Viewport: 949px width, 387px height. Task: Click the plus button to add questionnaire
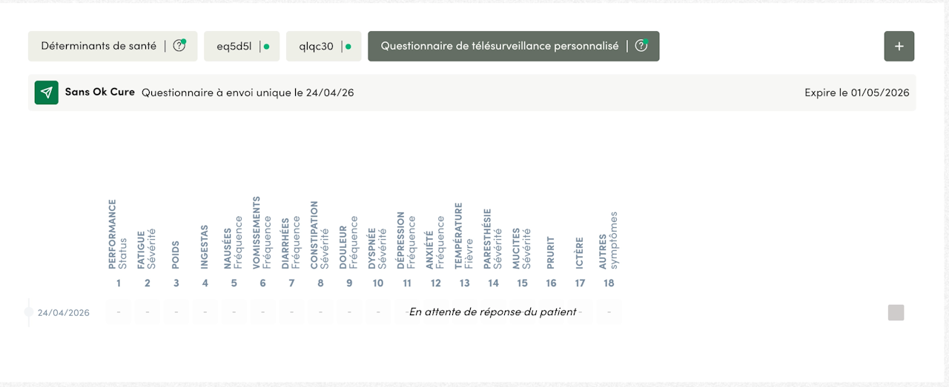click(x=899, y=46)
